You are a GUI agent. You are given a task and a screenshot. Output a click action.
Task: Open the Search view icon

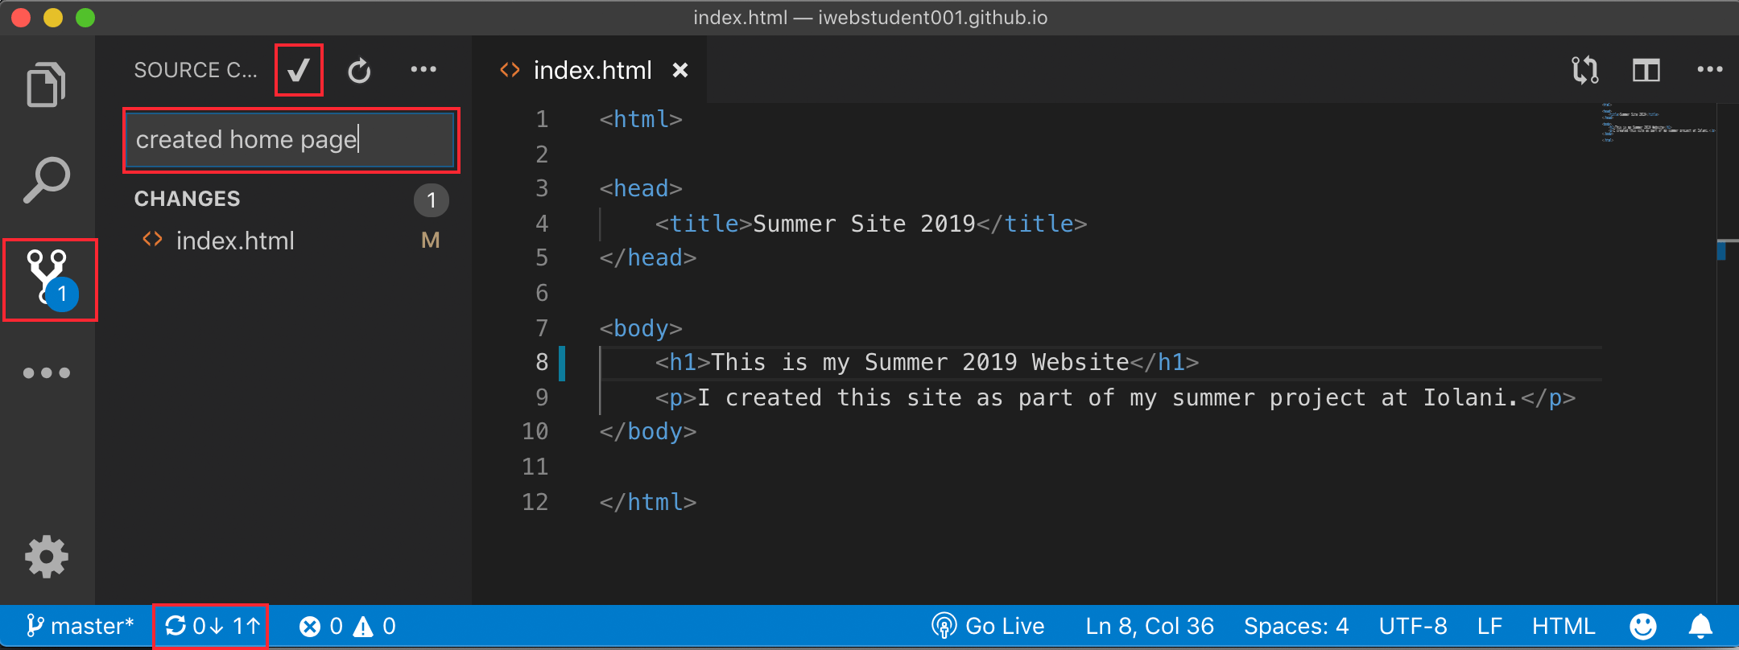[x=46, y=179]
